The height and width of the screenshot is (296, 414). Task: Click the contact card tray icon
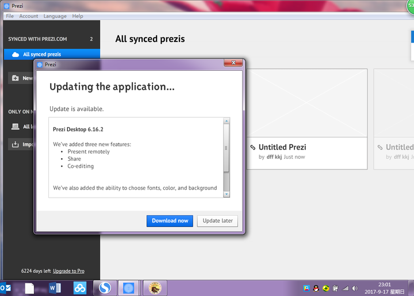pyautogui.click(x=306, y=289)
